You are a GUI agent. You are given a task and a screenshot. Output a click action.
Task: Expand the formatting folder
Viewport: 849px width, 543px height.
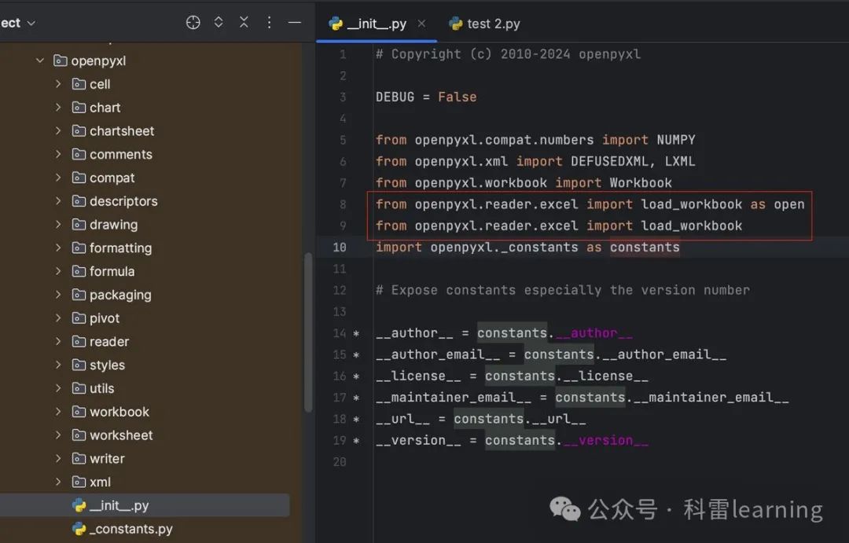point(58,248)
